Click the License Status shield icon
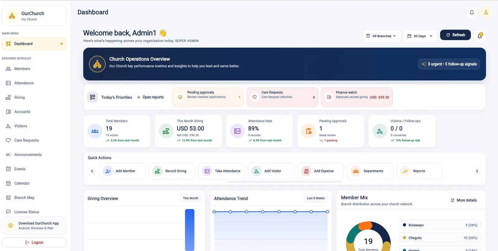 (x=8, y=212)
